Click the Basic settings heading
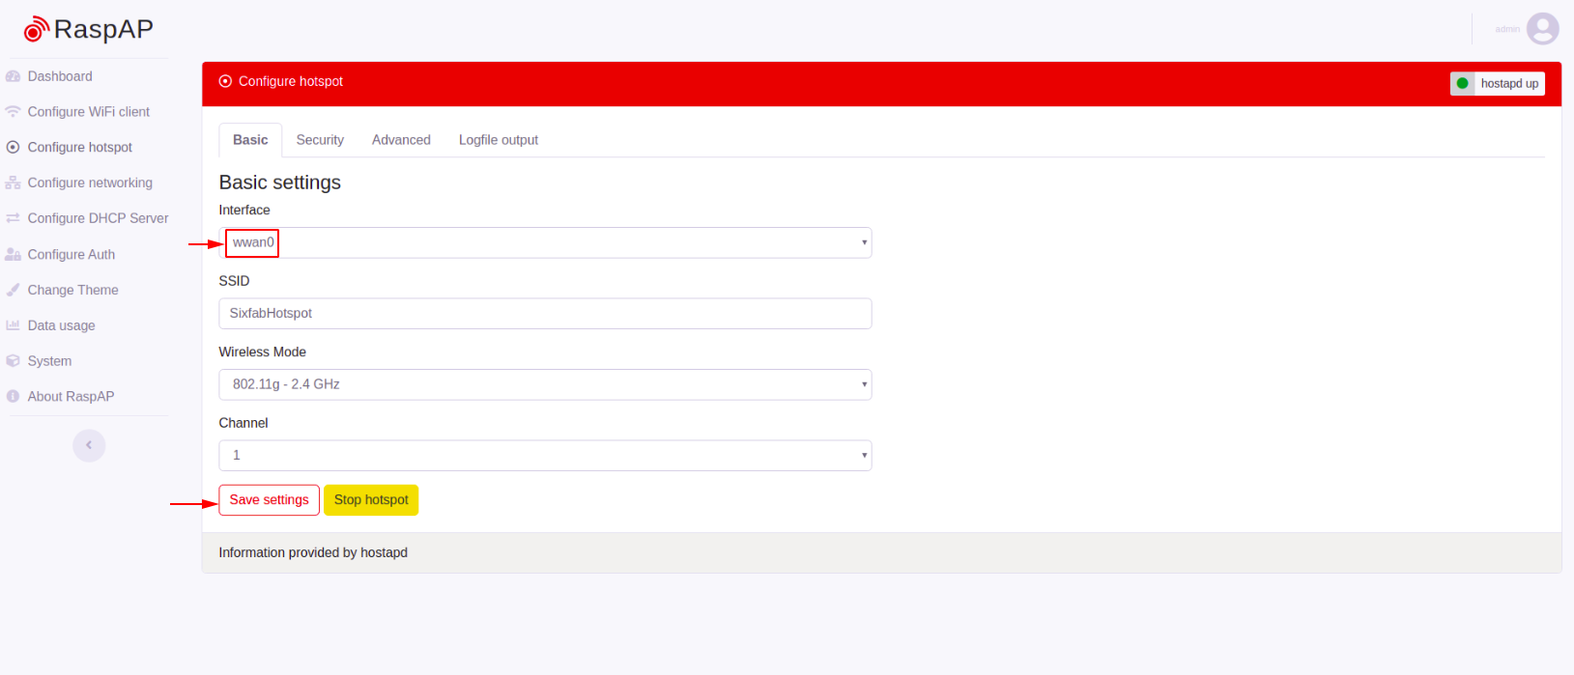Screen dimensions: 1574x675 (280, 183)
